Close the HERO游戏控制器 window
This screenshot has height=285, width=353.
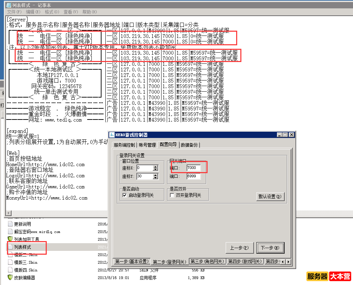pyautogui.click(x=291, y=135)
